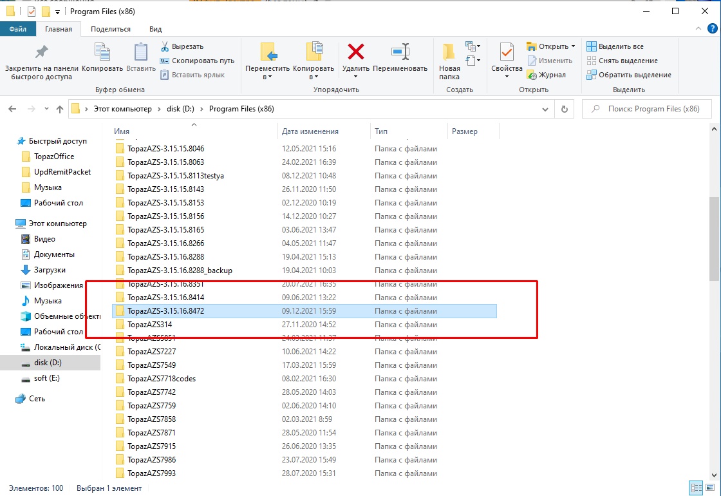Go up one folder level arrow
The height and width of the screenshot is (496, 721).
point(60,109)
